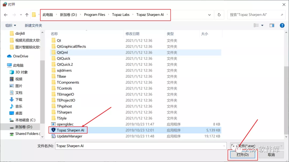Image resolution: width=289 pixels, height=162 pixels.
Task: Click the Refresh address bar icon
Action: [x=219, y=15]
